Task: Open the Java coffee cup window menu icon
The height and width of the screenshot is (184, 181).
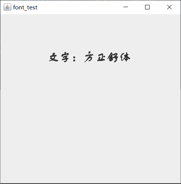Action: point(7,7)
